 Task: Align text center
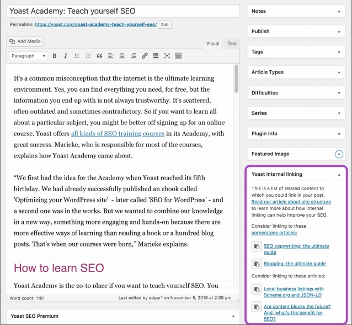[122, 56]
